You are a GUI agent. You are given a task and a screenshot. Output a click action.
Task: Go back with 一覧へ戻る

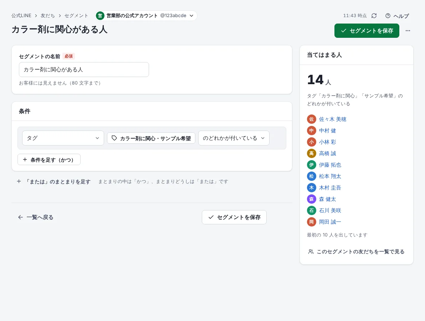(36, 217)
